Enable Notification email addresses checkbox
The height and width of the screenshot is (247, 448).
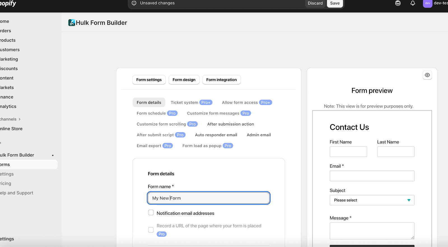click(x=151, y=213)
